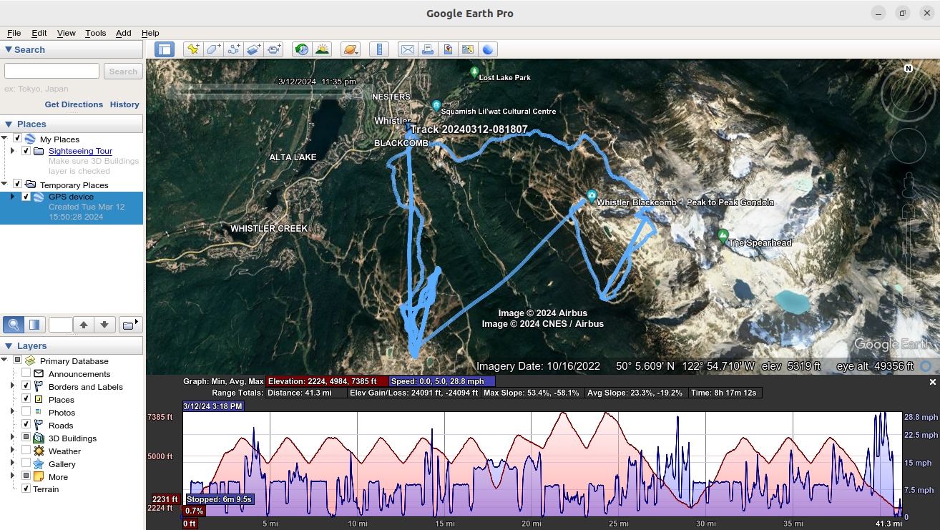Enable the Weather layer checkbox
The width and height of the screenshot is (940, 530).
26,451
